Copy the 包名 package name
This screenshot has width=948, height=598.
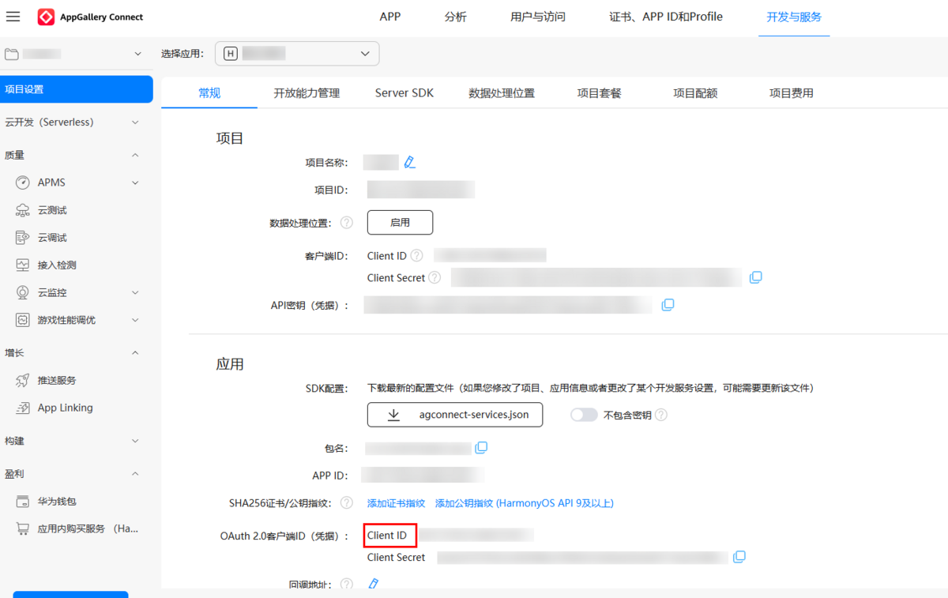(481, 448)
